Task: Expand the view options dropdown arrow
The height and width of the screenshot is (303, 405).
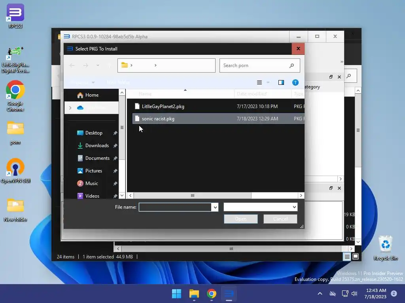Action: click(x=268, y=82)
